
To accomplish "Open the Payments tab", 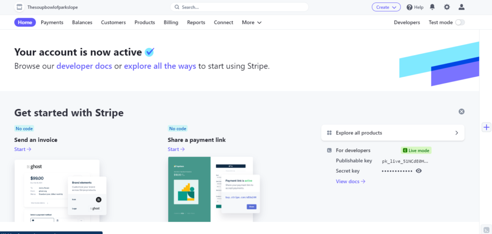I will pyautogui.click(x=52, y=22).
